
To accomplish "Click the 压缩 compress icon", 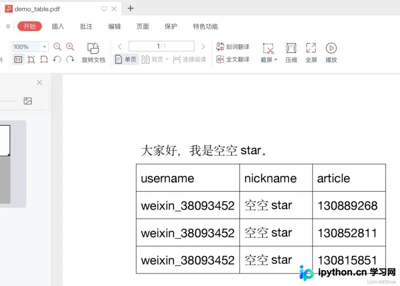I will tap(291, 48).
